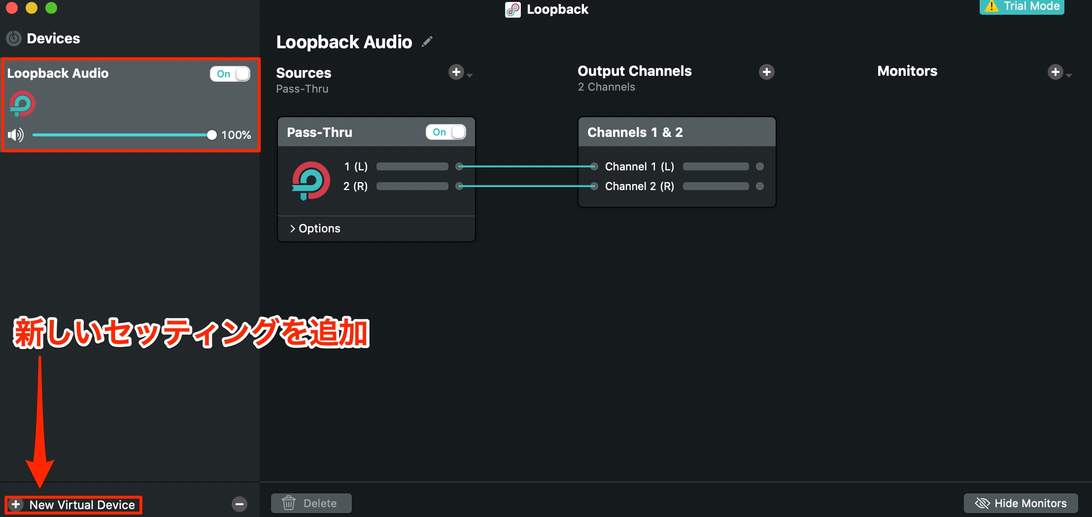Add a monitor with the Monitors plus
1092x517 pixels.
[1055, 72]
